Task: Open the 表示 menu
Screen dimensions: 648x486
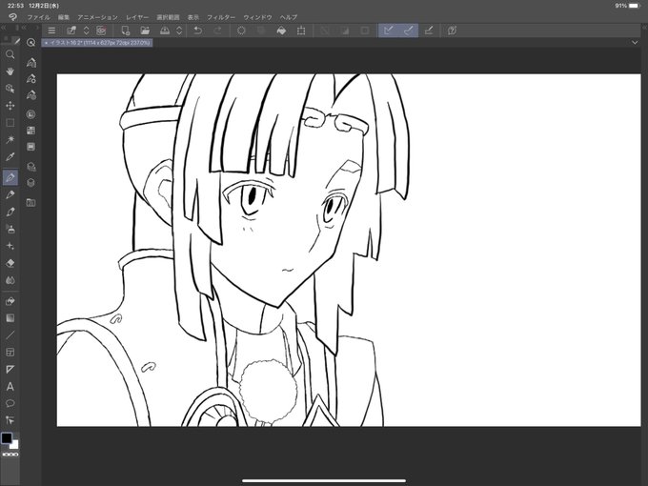Action: [x=193, y=17]
